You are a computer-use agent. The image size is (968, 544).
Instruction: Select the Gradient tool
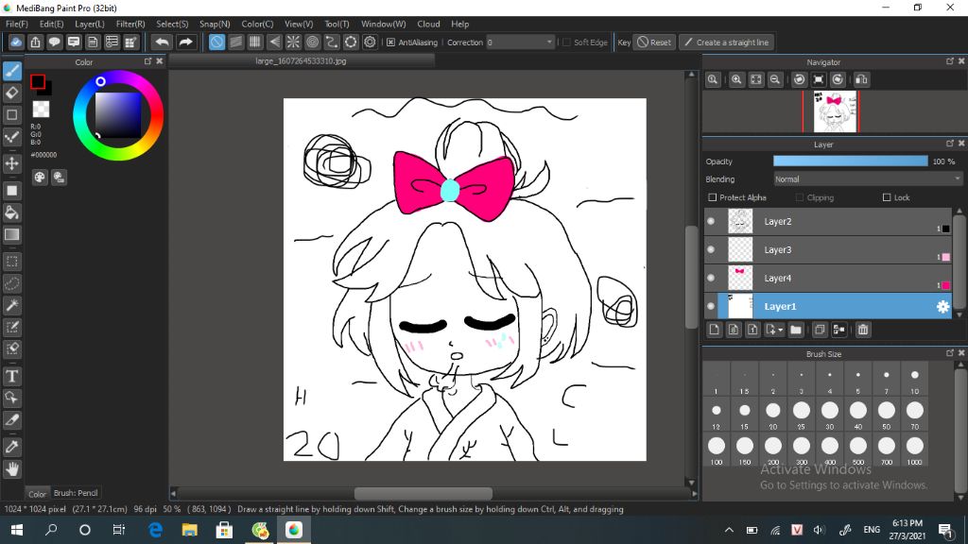click(12, 234)
